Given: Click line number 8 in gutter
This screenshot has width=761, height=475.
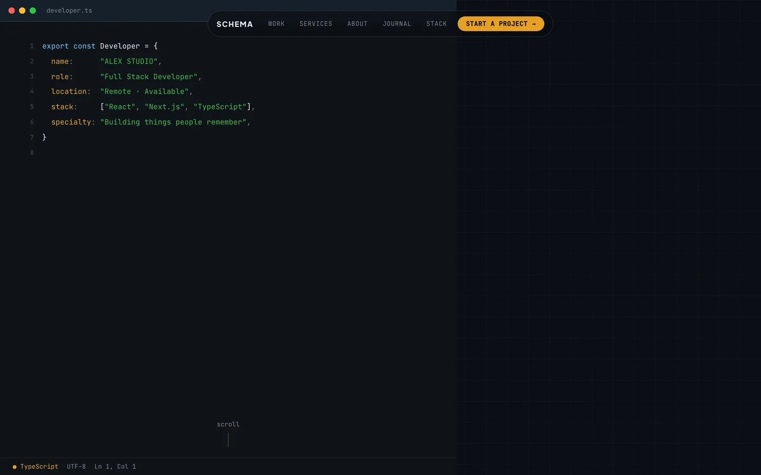Looking at the screenshot, I should 32,153.
